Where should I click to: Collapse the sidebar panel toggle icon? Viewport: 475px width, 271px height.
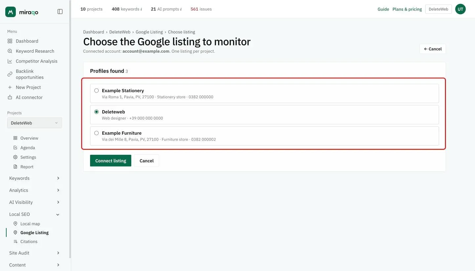click(60, 12)
